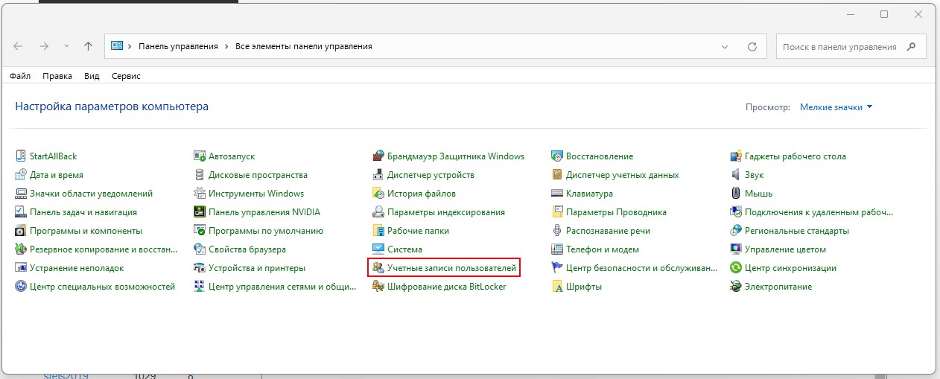
Task: Click the Дата и время clock icon
Action: click(21, 175)
